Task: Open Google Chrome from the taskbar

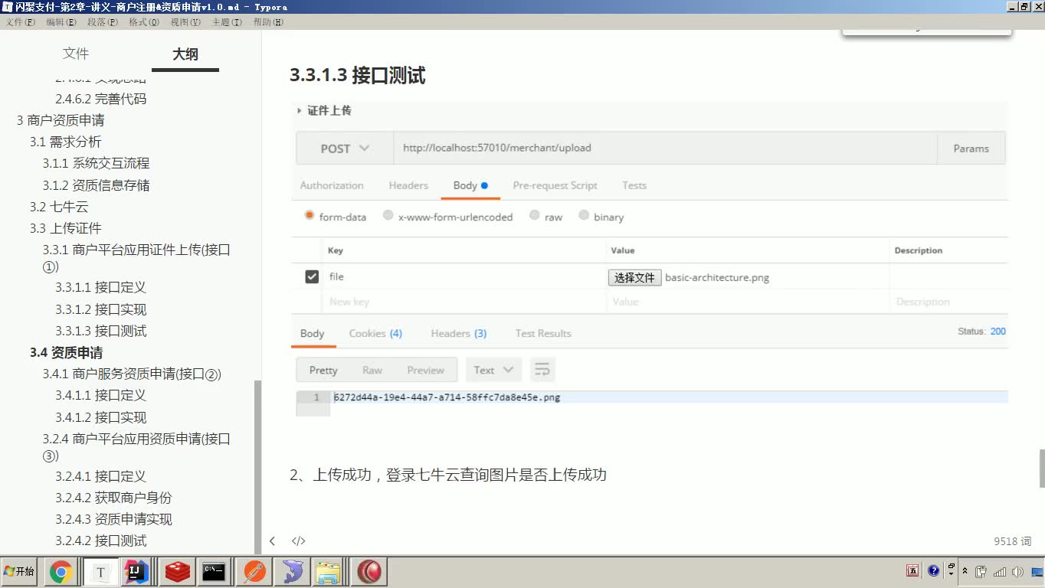Action: coord(61,571)
